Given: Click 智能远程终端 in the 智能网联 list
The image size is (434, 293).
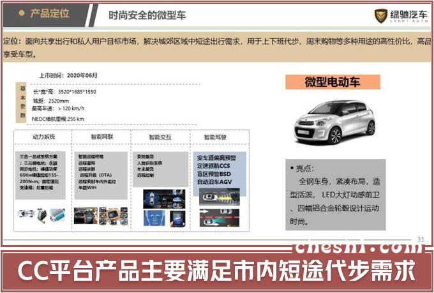Looking at the screenshot, I should tap(91, 157).
